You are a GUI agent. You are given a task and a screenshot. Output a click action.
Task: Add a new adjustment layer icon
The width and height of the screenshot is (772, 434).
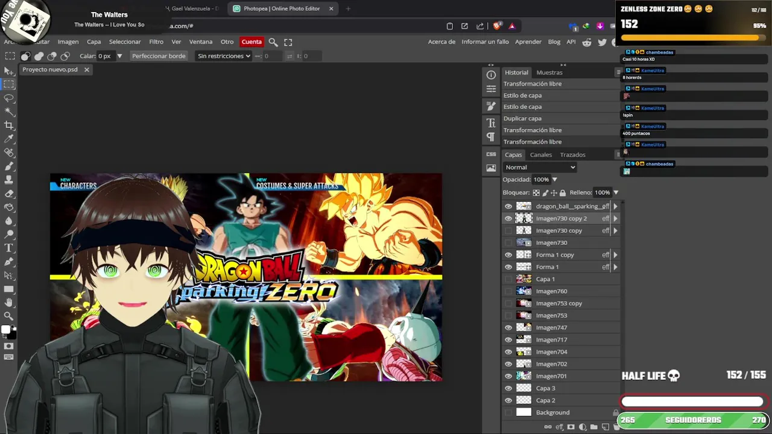point(583,427)
